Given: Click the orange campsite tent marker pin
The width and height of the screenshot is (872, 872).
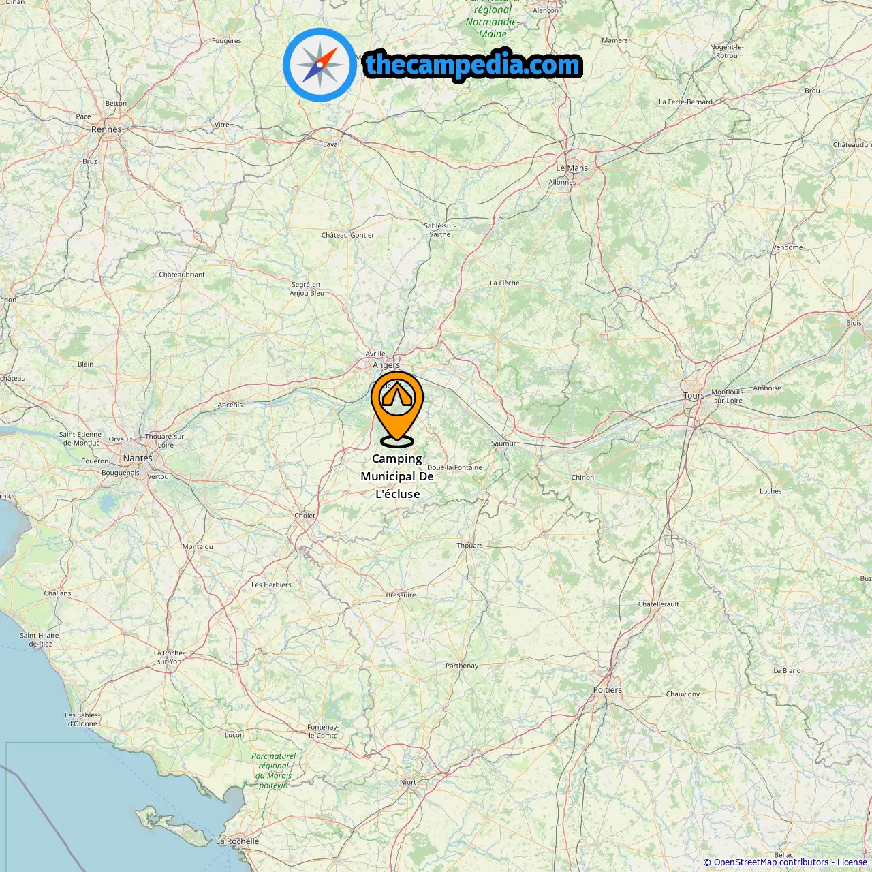Looking at the screenshot, I should tap(397, 407).
